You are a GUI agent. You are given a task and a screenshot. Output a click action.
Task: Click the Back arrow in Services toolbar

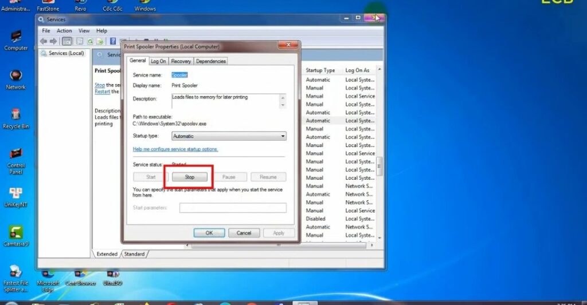43,41
